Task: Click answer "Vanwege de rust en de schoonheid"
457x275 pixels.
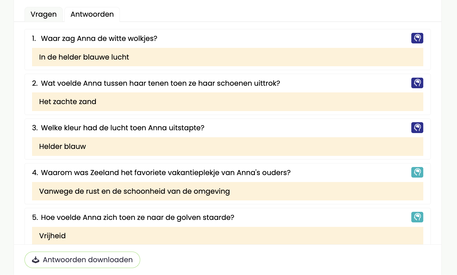Action: pos(134,191)
